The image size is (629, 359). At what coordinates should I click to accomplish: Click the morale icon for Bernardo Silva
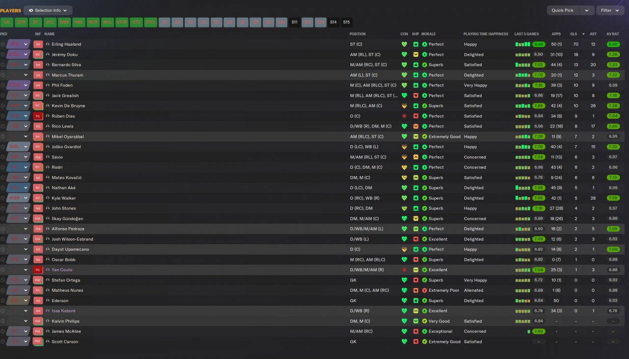tap(425, 65)
